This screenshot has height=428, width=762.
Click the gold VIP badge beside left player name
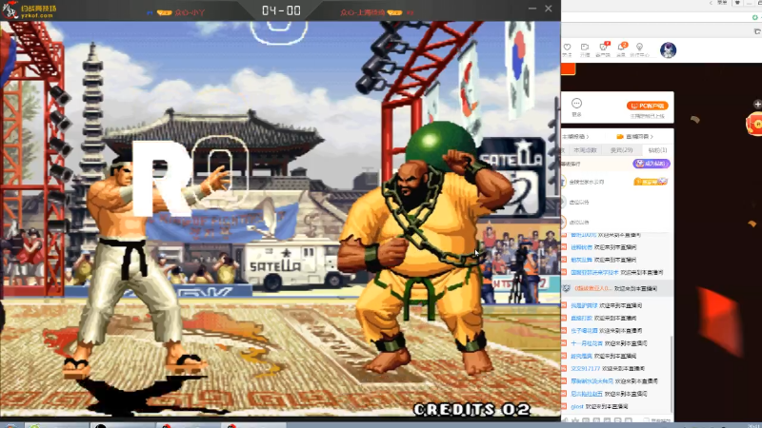point(164,12)
